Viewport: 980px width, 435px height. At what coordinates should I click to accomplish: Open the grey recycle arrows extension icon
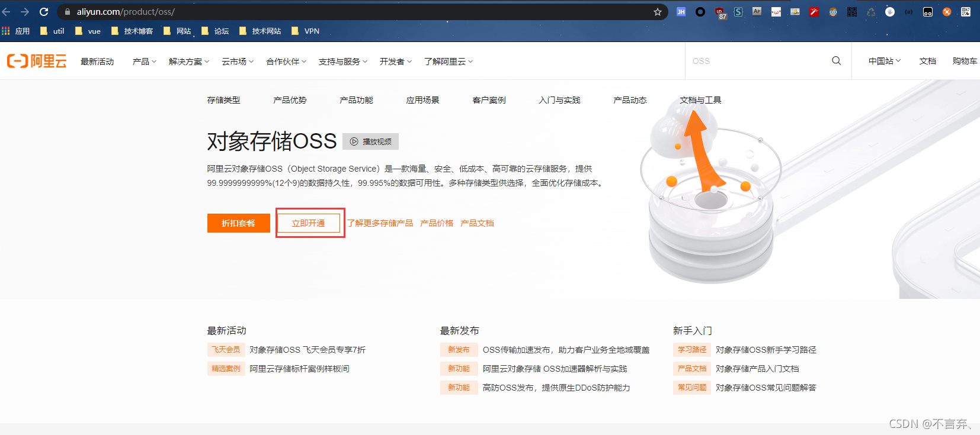point(871,12)
